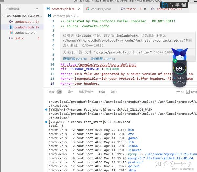The image size is (197, 172).
Task: Open the contacts.proto editor tab
Action: 99,9
